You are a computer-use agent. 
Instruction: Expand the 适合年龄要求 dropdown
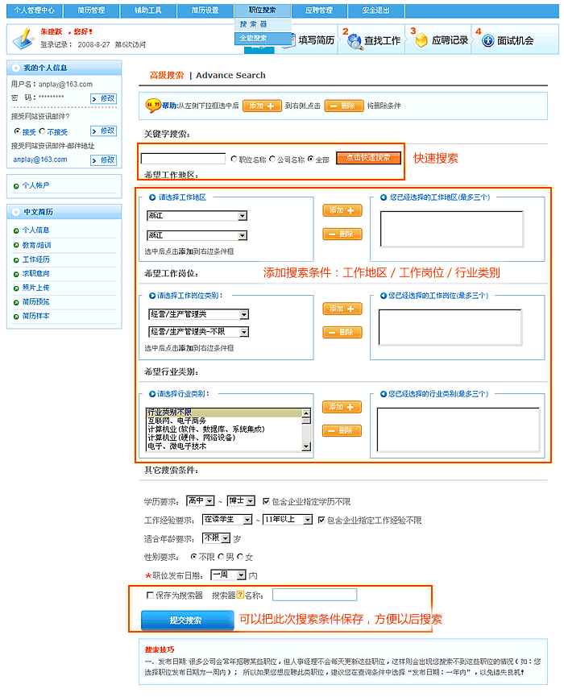[216, 537]
